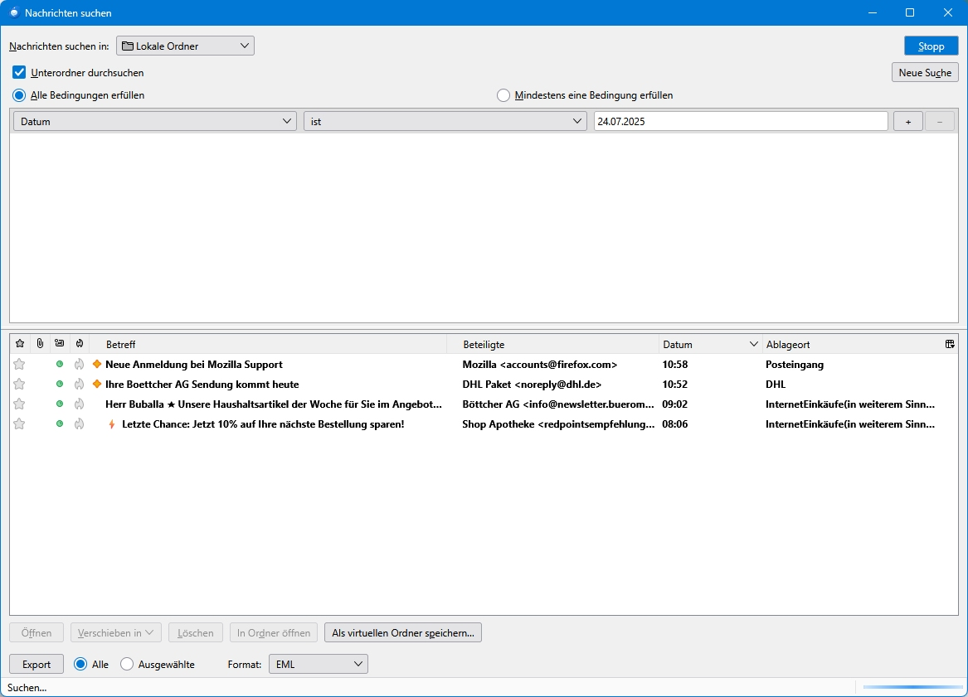
Task: Mark the Shop Apotheke message as junk
Action: (x=79, y=424)
